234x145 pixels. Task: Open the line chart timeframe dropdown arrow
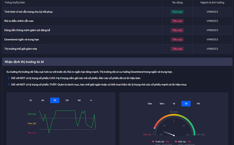coord(91,100)
